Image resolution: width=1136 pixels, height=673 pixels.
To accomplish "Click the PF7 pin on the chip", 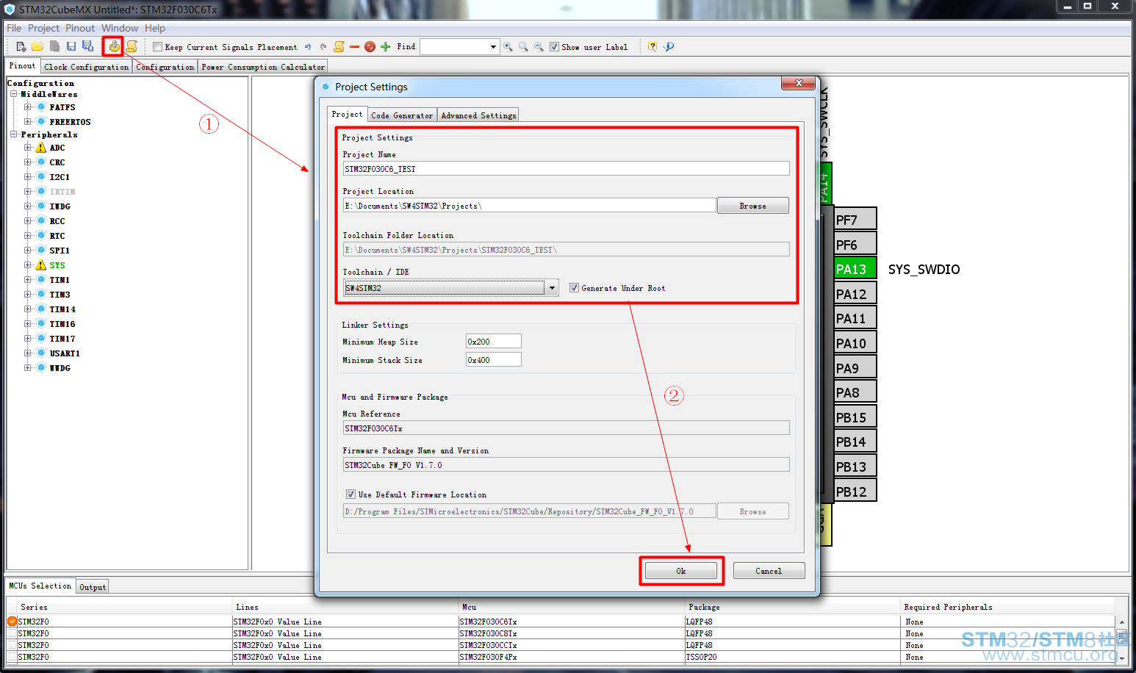I will pos(855,220).
